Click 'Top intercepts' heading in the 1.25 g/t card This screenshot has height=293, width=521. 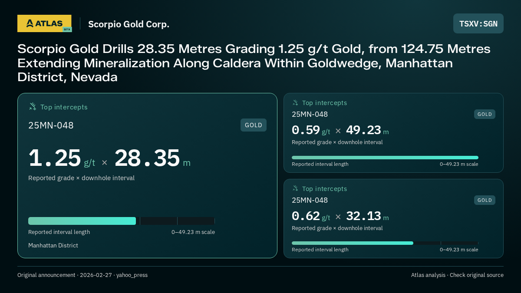(x=64, y=107)
